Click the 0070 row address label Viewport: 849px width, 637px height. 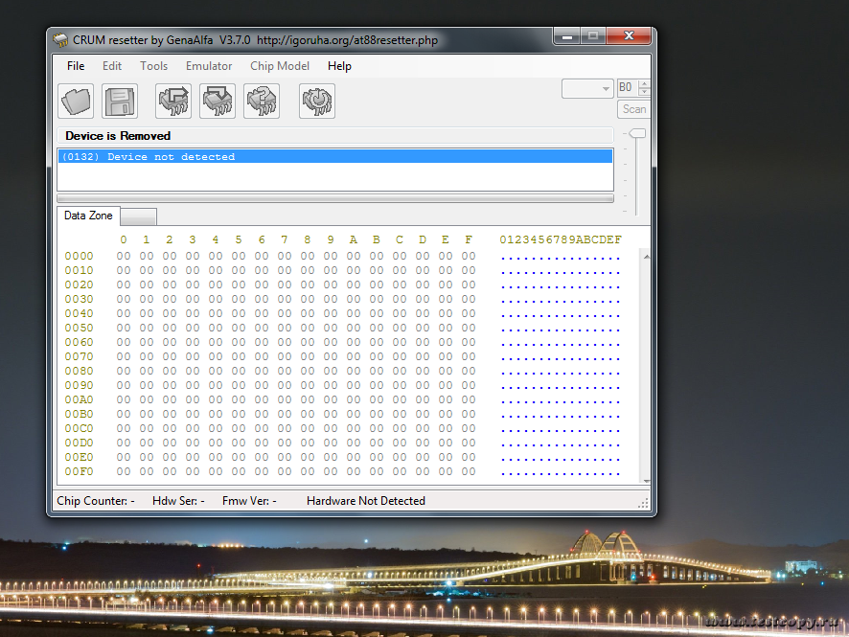pos(79,356)
